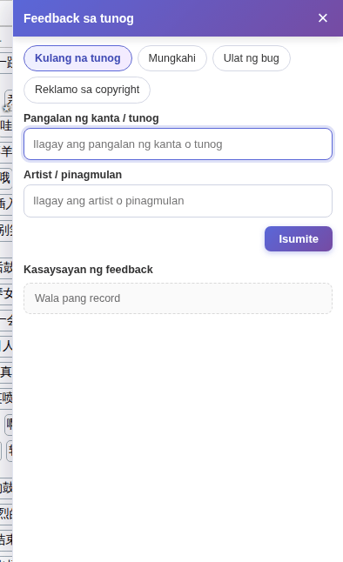343x562 pixels.
Task: Click the Kasaysayan ng feedback heading
Action: pos(88,270)
